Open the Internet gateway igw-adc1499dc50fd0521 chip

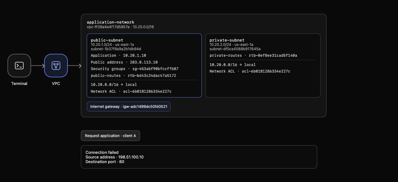pyautogui.click(x=129, y=107)
